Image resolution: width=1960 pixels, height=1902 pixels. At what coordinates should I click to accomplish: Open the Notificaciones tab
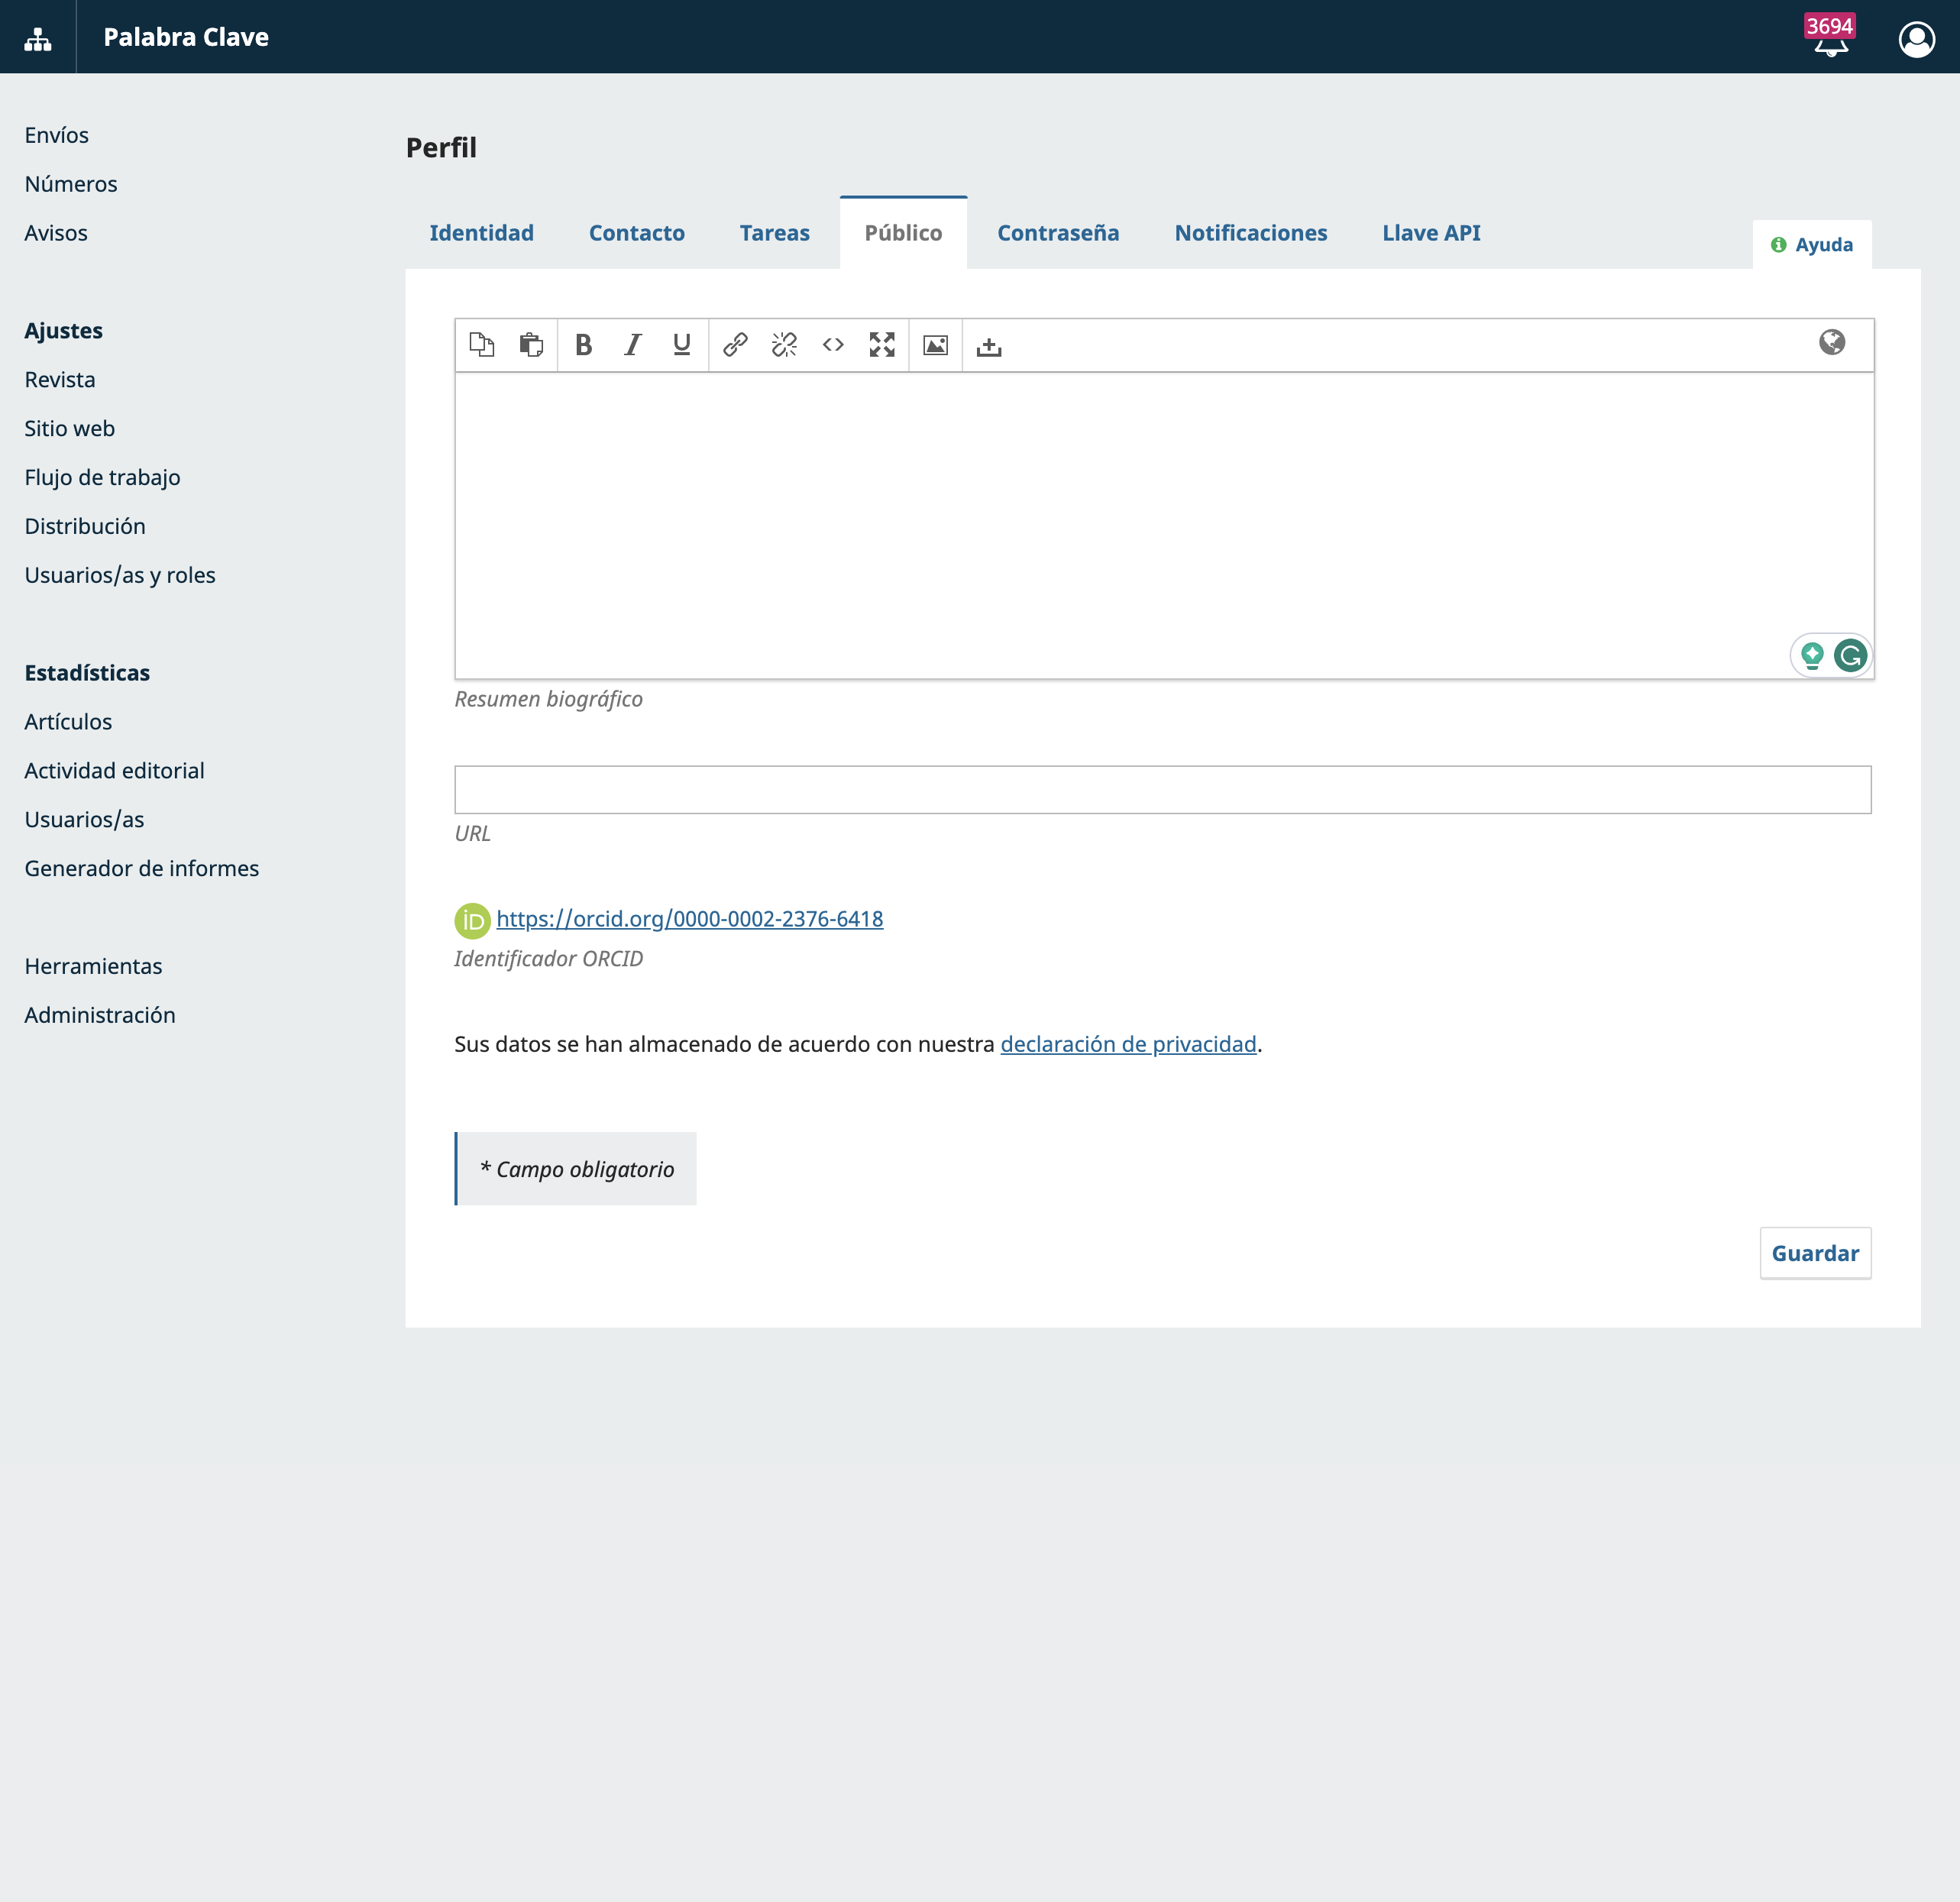pyautogui.click(x=1251, y=233)
